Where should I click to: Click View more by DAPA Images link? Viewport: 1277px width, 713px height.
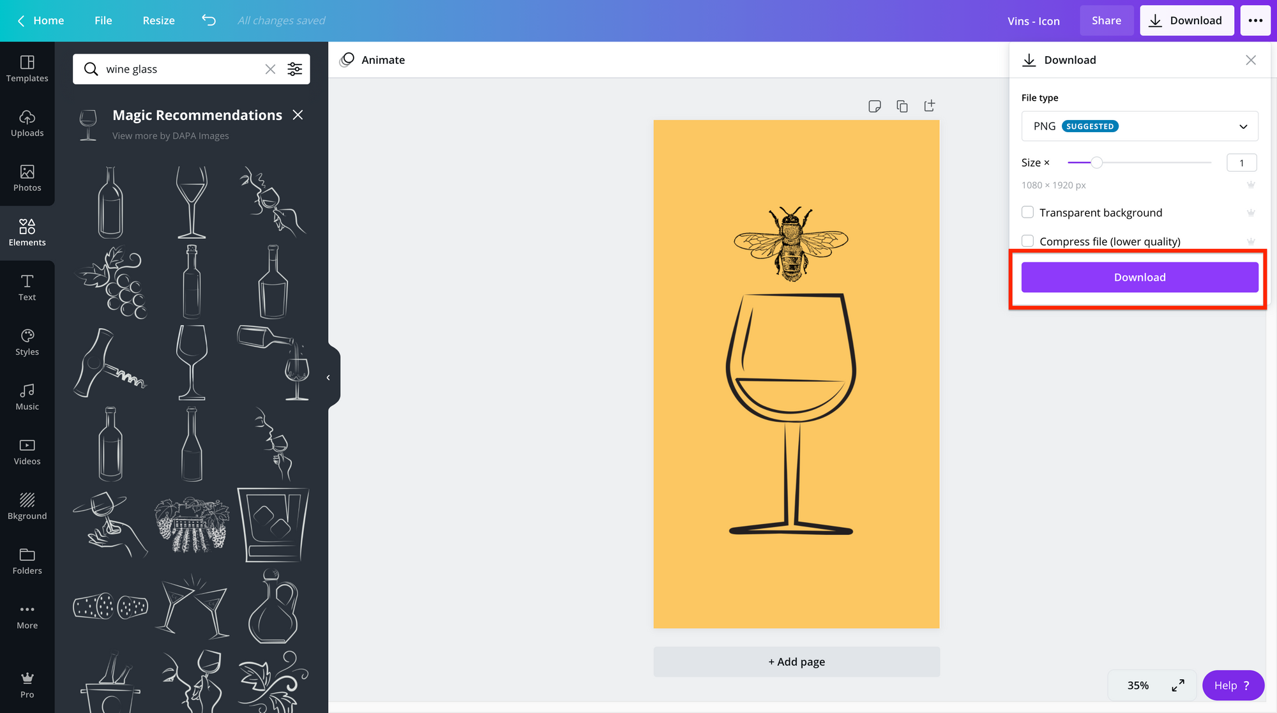[x=170, y=135]
